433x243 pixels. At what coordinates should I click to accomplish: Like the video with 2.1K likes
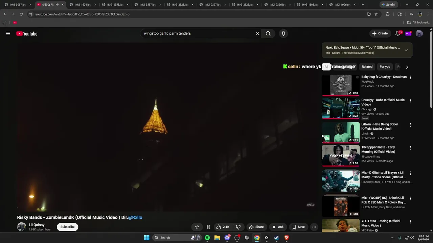pyautogui.click(x=223, y=227)
